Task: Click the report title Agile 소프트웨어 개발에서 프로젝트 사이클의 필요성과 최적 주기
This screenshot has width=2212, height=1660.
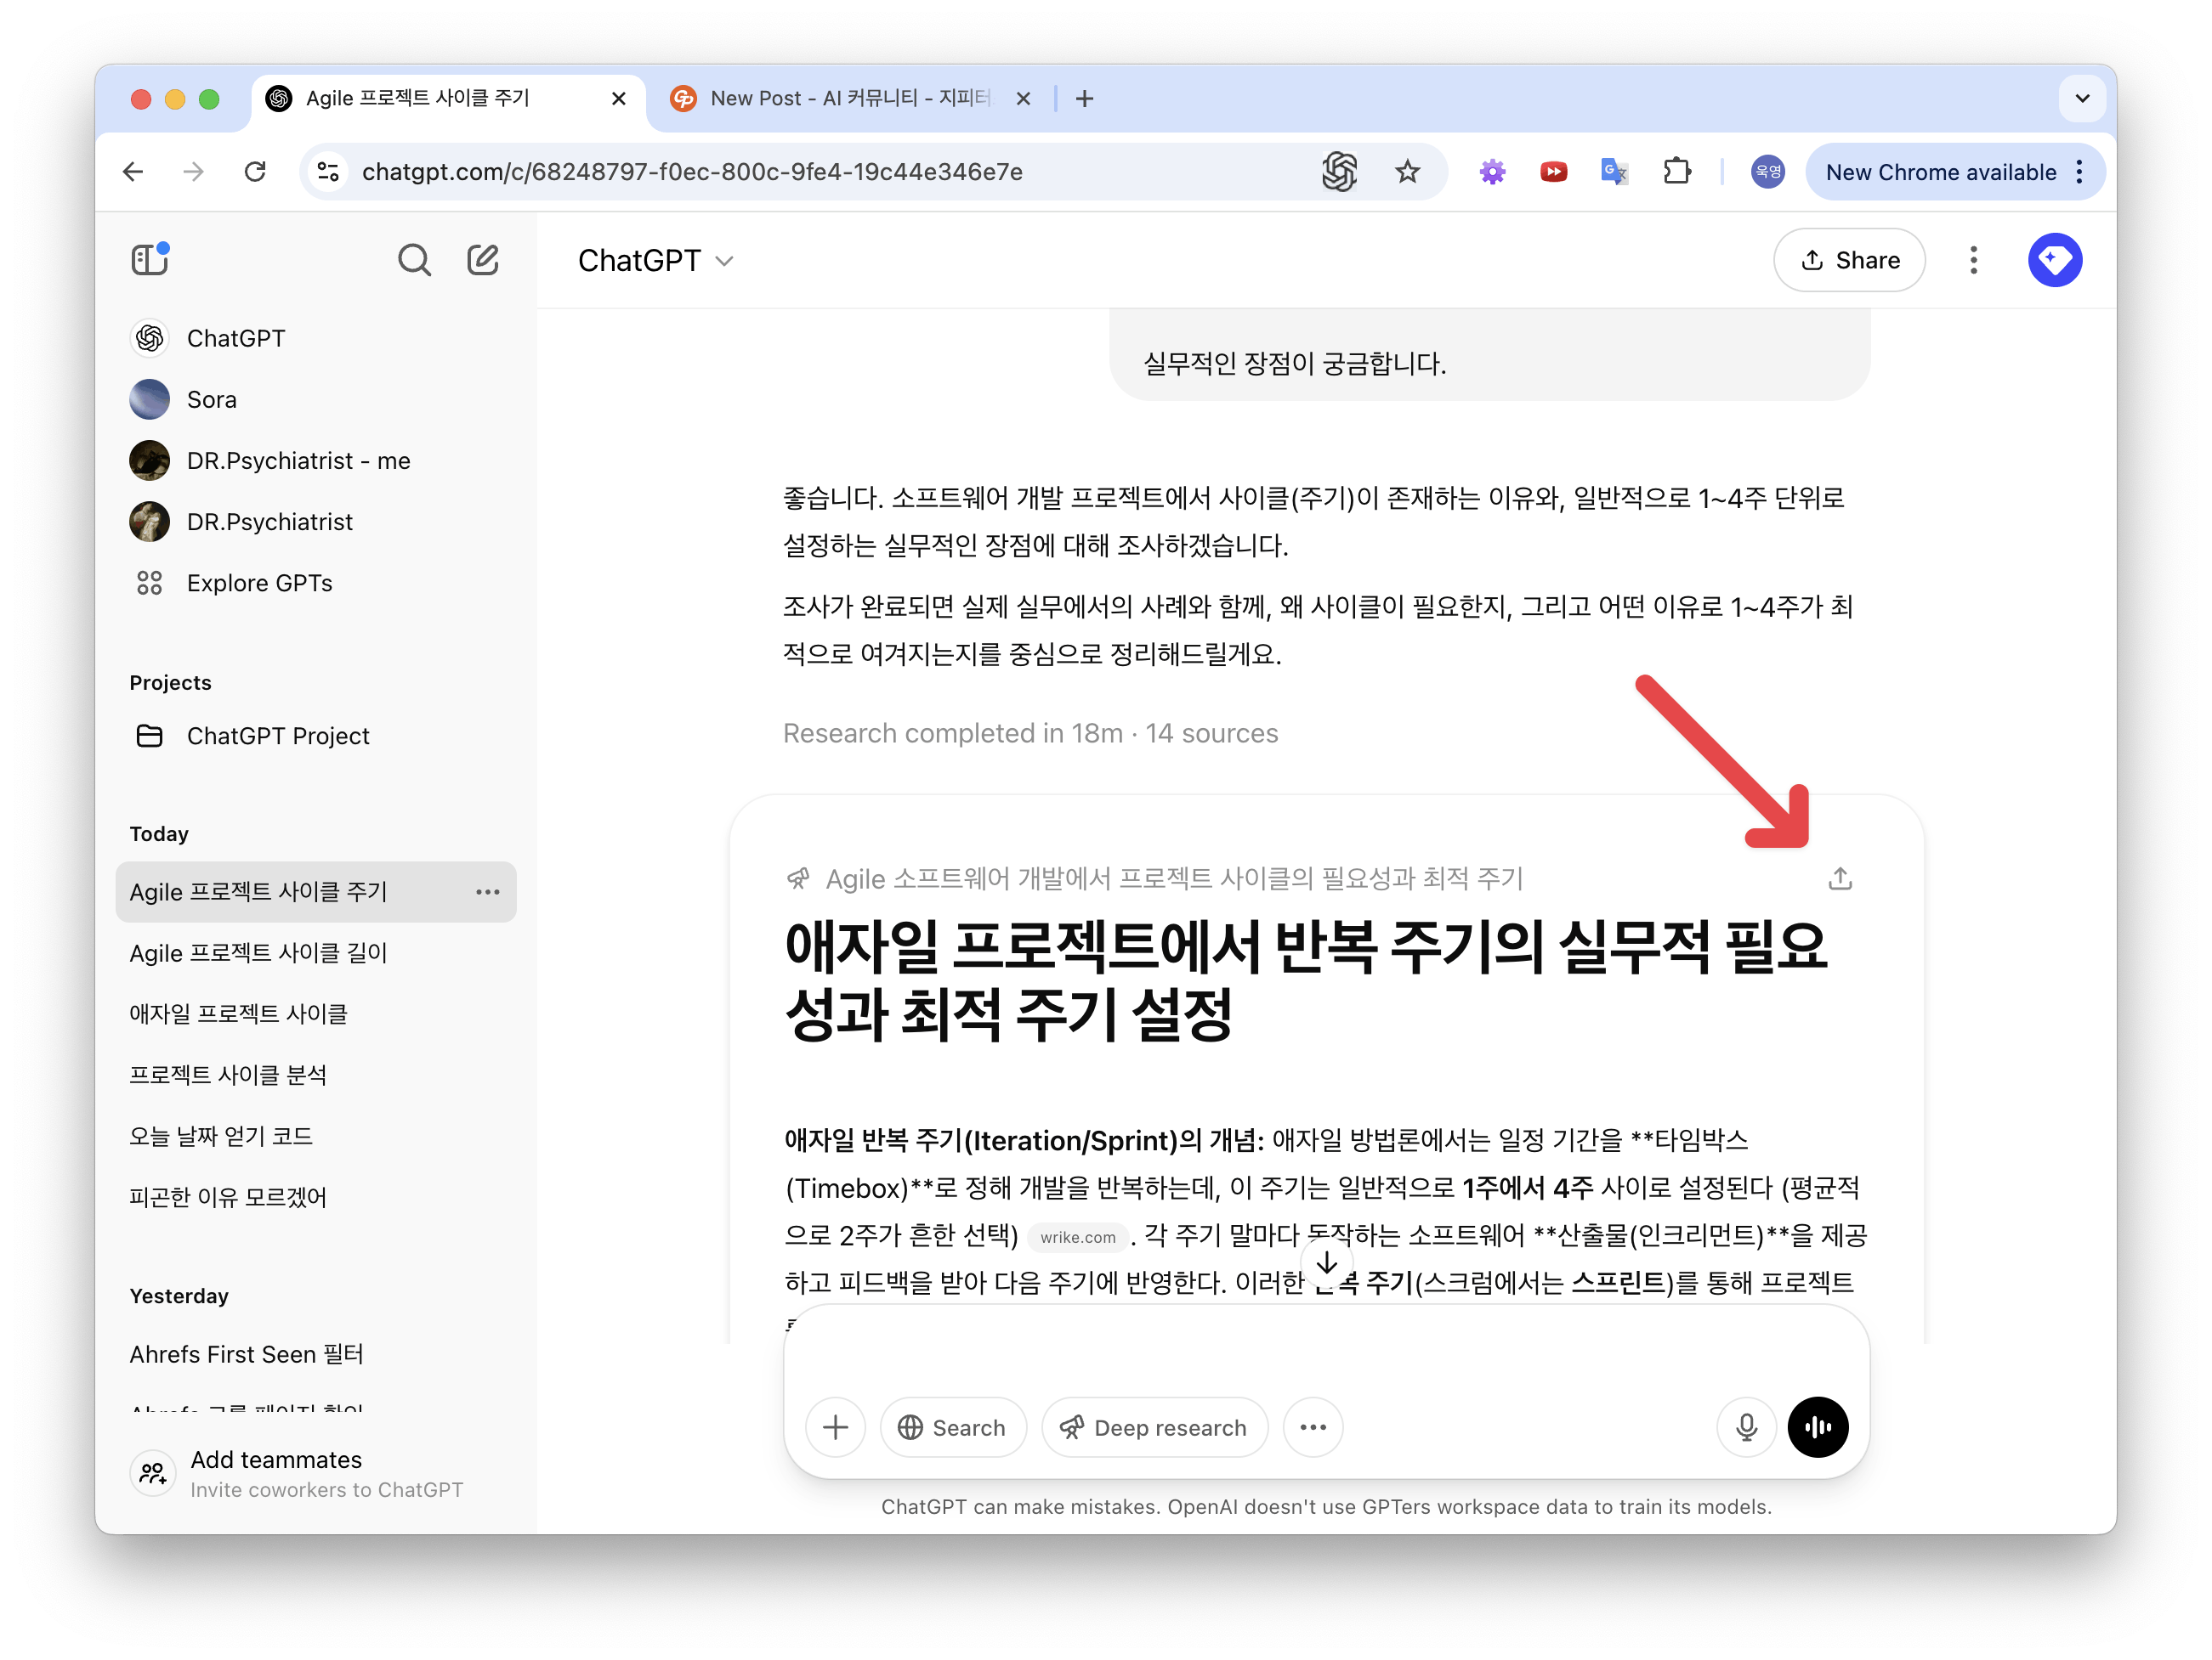Action: (x=1174, y=878)
